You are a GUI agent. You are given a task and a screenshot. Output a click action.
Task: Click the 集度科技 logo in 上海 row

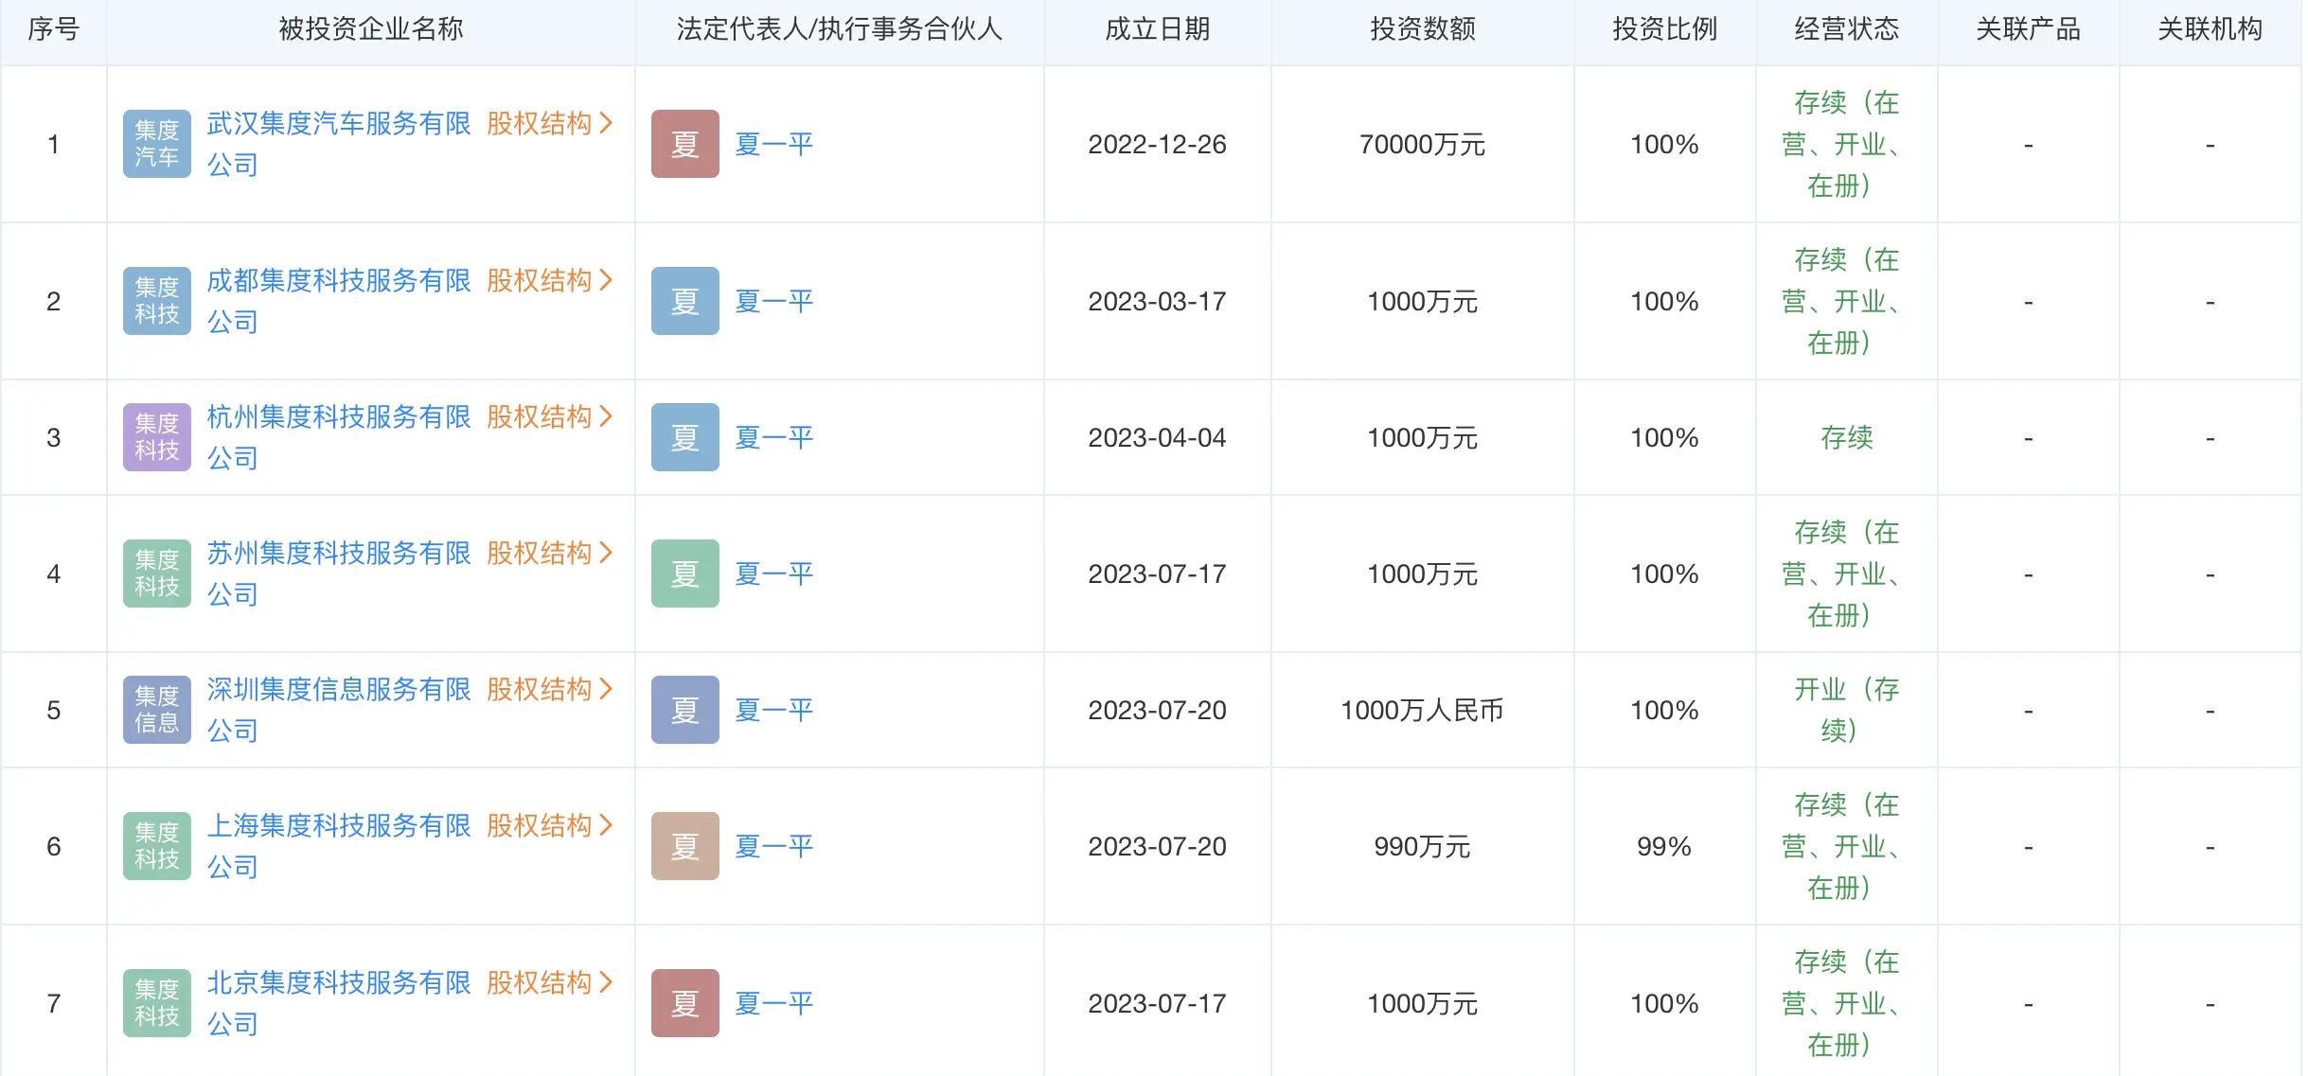[157, 846]
